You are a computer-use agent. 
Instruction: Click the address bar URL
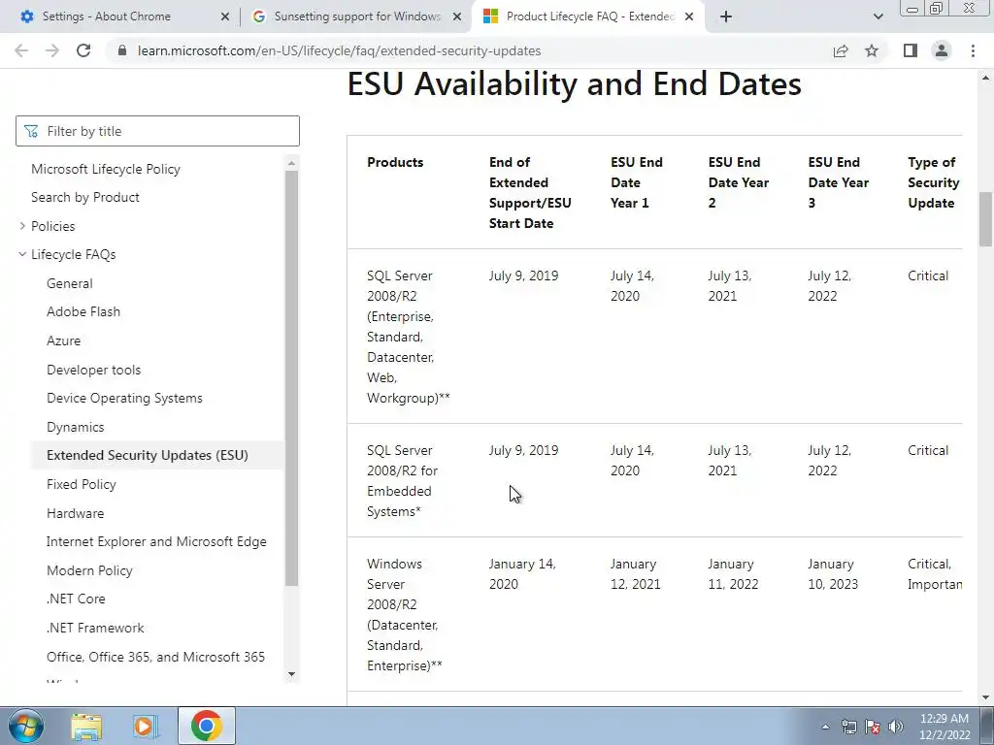pos(339,50)
